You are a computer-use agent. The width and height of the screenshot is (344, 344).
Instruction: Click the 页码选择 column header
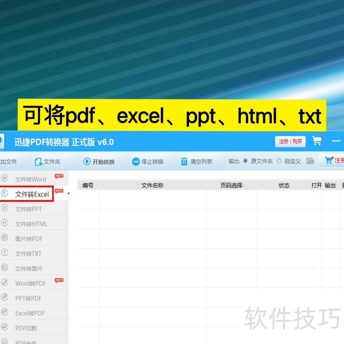click(x=231, y=185)
